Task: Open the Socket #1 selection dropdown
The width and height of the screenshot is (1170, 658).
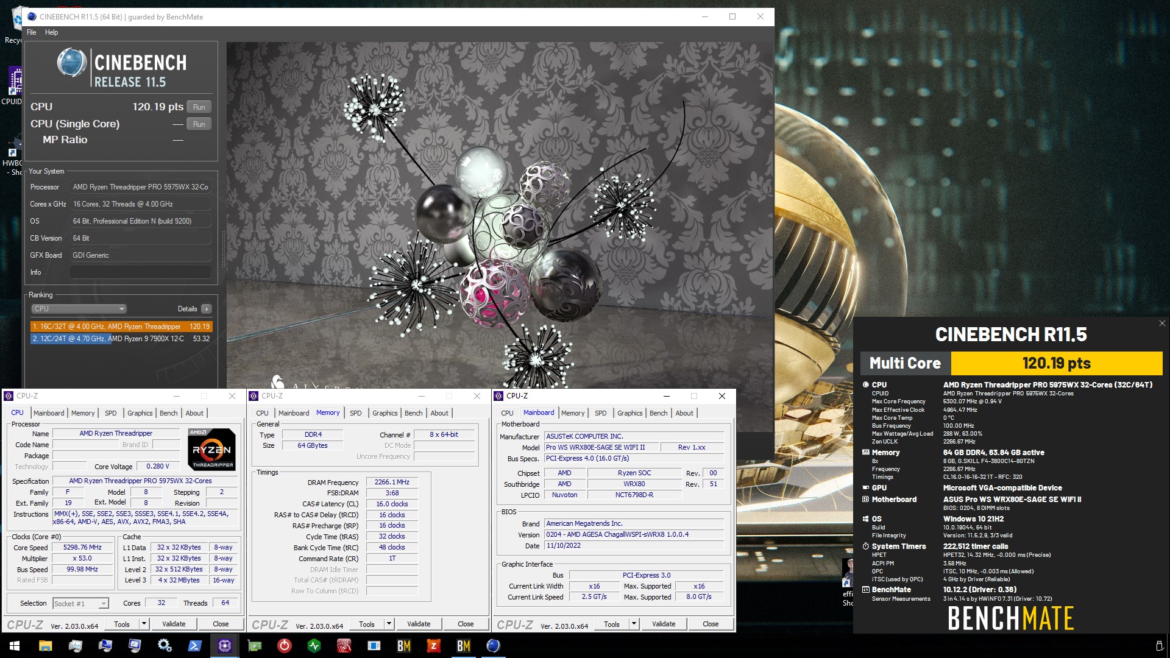Action: click(x=80, y=603)
